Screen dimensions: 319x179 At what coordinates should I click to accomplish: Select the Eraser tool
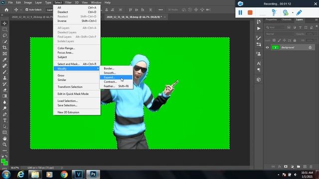pyautogui.click(x=4, y=90)
